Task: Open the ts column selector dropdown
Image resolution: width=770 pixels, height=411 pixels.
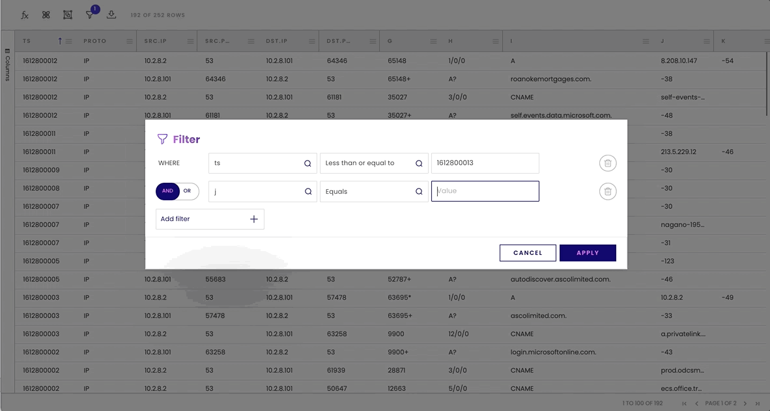Action: [x=263, y=163]
